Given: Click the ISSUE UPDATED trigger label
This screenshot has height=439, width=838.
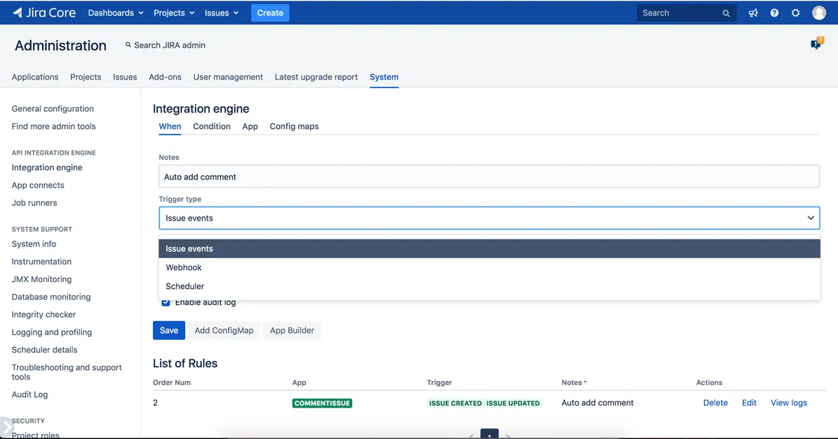Looking at the screenshot, I should coord(513,403).
